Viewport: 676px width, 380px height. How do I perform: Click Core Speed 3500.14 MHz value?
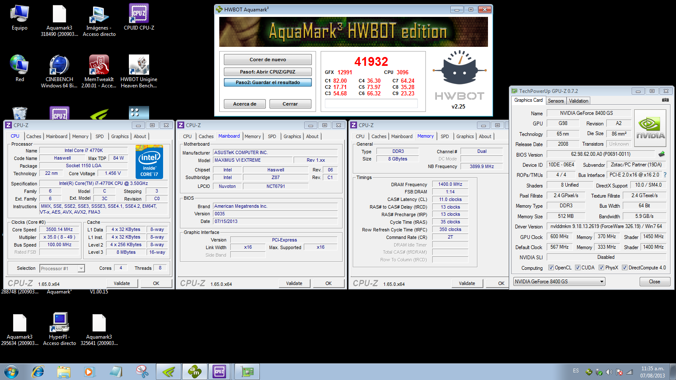60,230
